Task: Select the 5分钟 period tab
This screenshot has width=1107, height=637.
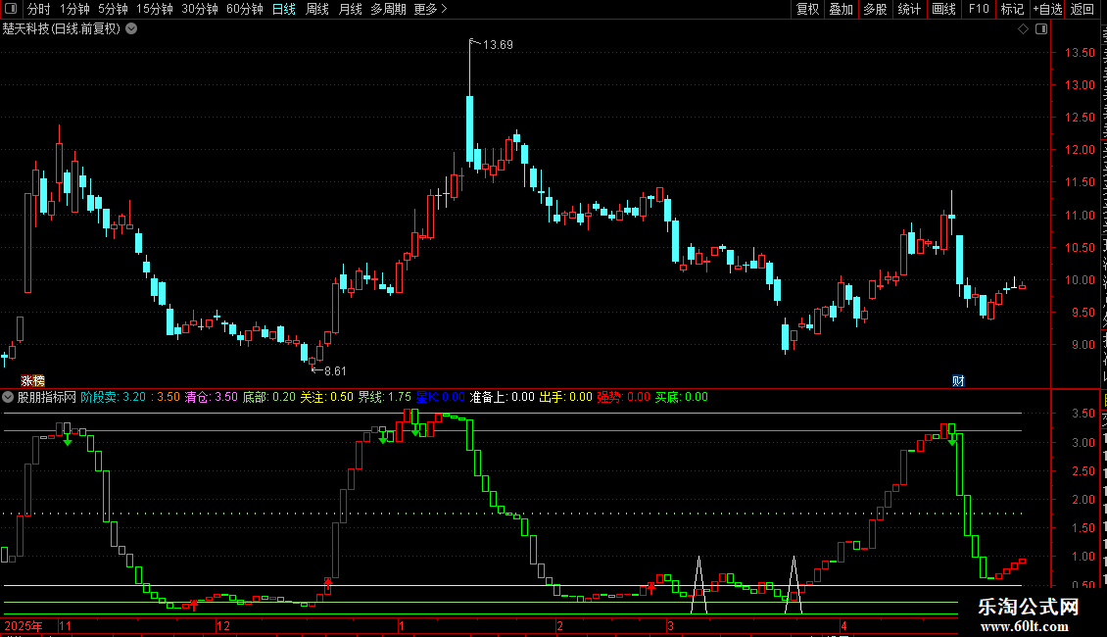Action: click(113, 9)
